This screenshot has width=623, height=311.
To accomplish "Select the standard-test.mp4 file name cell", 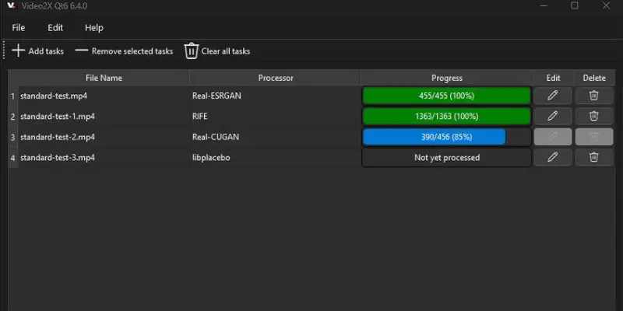I will (x=104, y=96).
